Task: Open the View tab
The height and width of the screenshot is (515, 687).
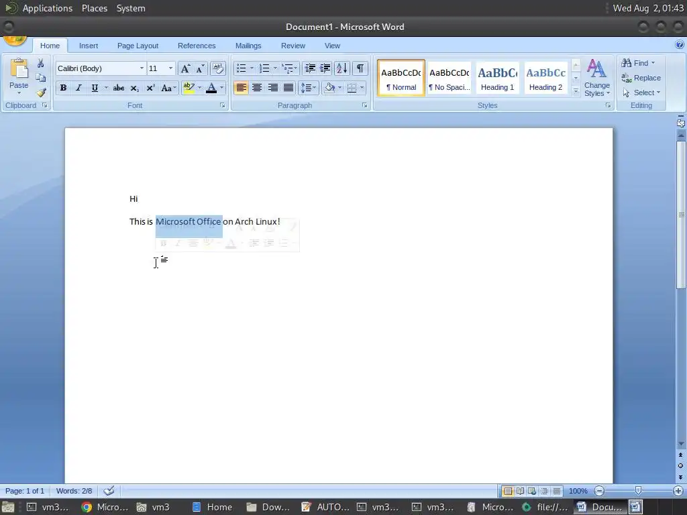Action: pyautogui.click(x=332, y=46)
